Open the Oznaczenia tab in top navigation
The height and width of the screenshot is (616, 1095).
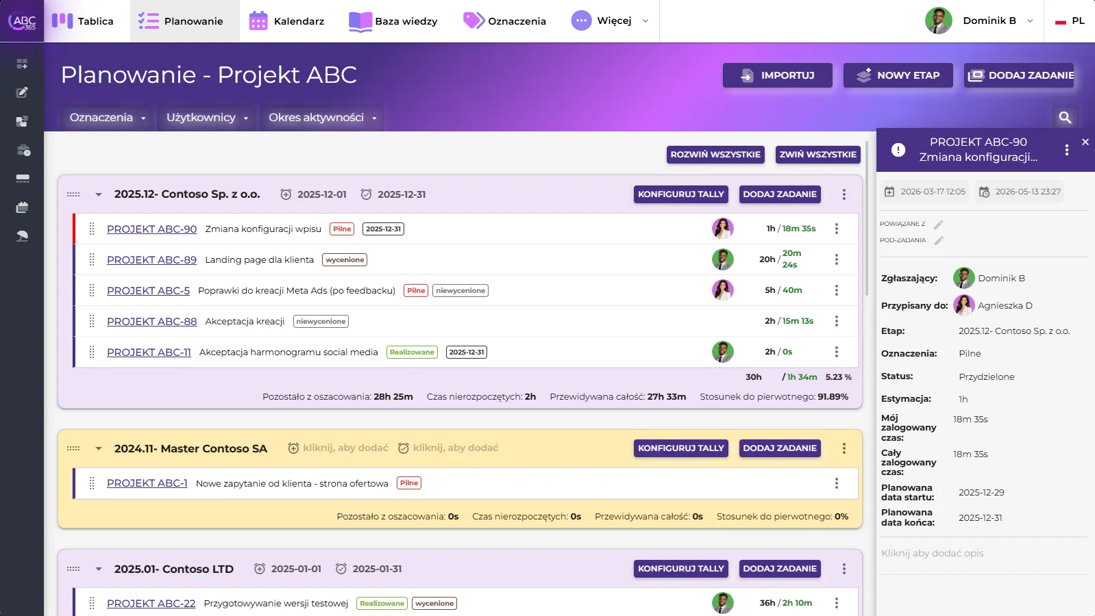point(504,21)
